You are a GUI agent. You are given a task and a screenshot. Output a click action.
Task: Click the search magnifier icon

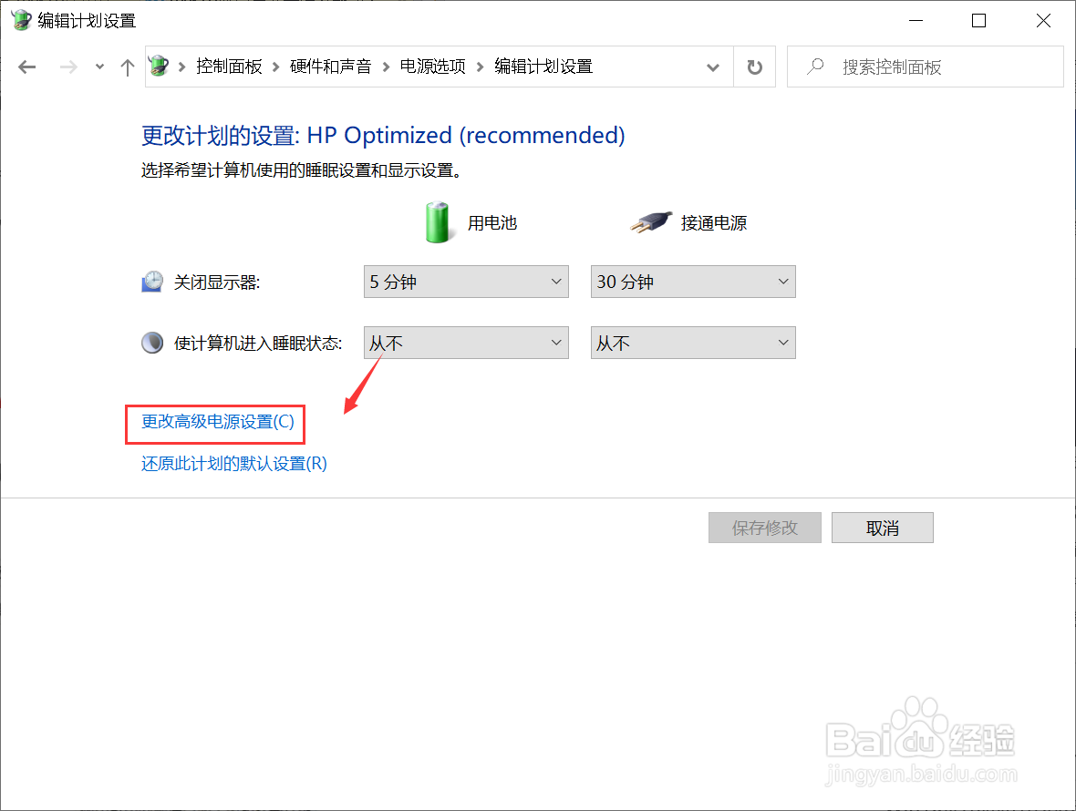(x=815, y=67)
